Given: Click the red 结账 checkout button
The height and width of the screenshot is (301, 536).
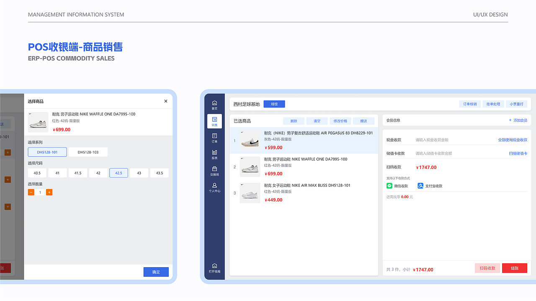Looking at the screenshot, I should (x=515, y=268).
